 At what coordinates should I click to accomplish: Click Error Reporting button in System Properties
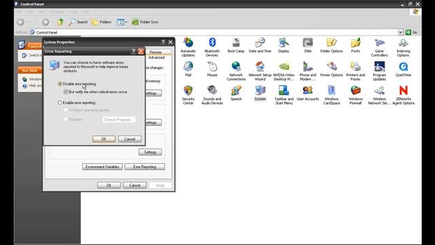tap(145, 167)
